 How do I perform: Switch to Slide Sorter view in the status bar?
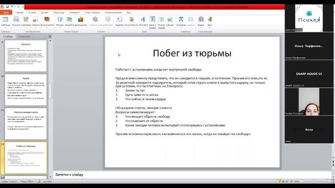tap(283, 181)
